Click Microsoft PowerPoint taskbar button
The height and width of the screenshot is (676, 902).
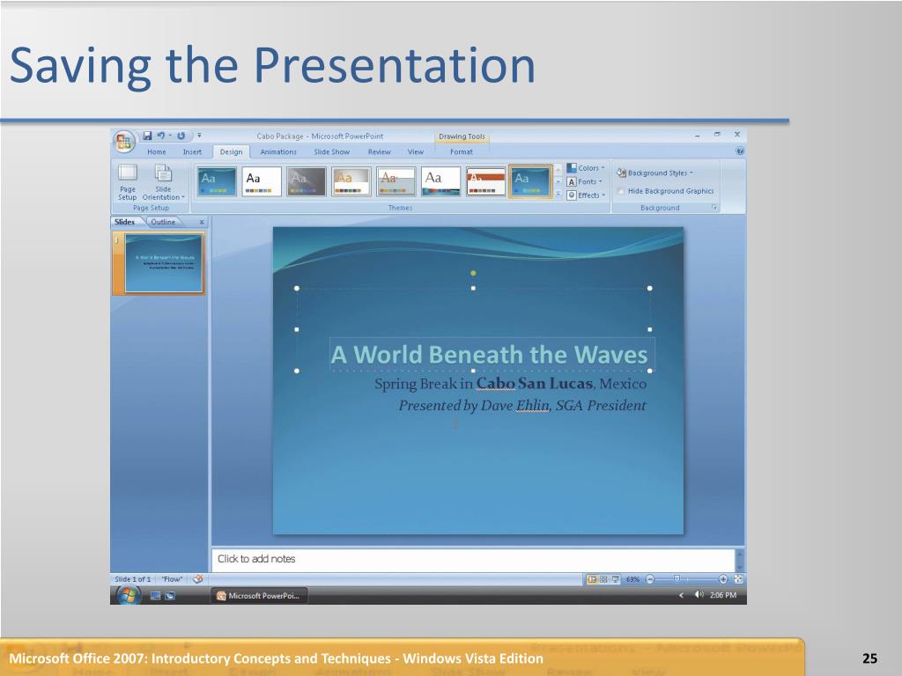point(259,596)
